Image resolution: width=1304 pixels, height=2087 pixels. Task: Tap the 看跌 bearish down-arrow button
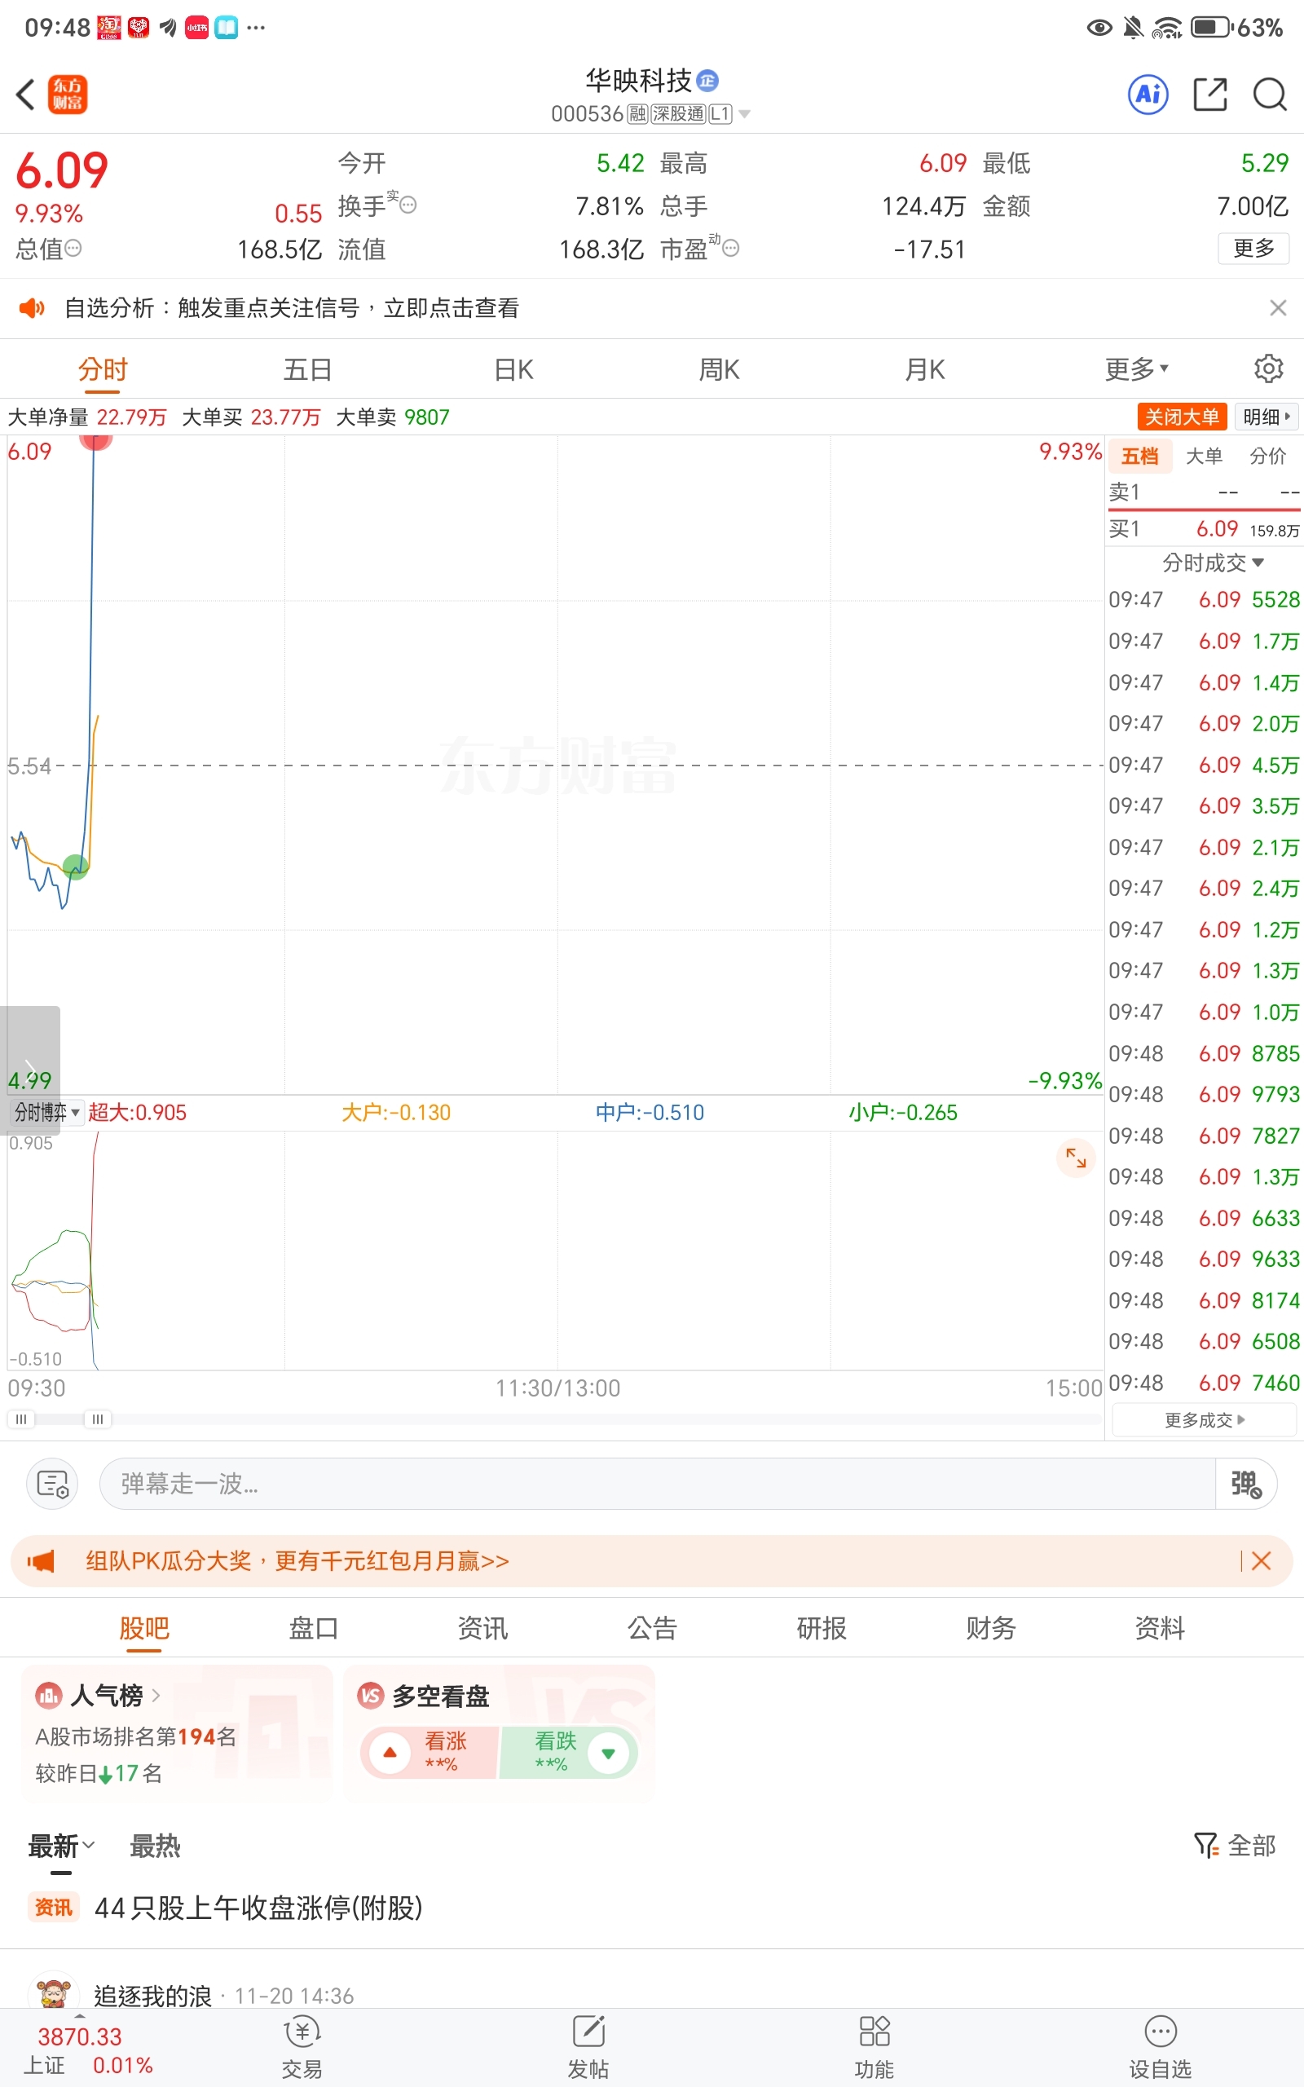[x=608, y=1753]
